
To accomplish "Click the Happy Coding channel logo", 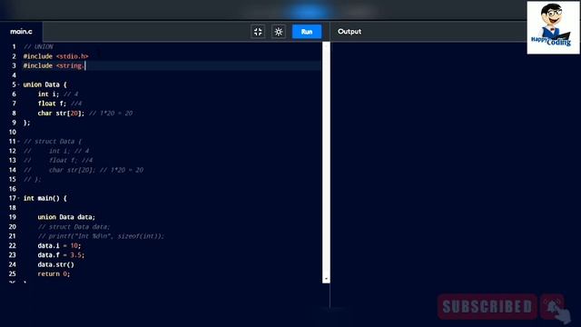I will coord(553,28).
